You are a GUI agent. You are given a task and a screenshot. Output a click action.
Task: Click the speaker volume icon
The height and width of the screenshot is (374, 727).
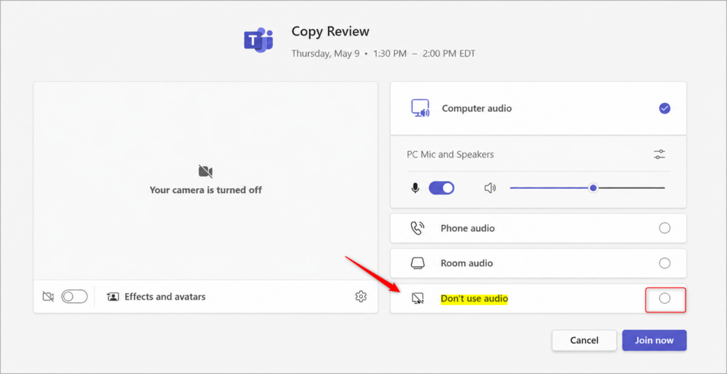tap(490, 188)
